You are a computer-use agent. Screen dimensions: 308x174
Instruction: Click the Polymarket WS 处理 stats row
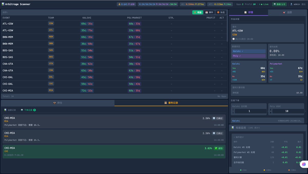coord(267,152)
